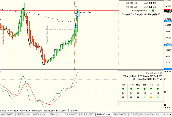Click the M5 green up arrow
Screen dimensions: 172x117
pos(123,89)
